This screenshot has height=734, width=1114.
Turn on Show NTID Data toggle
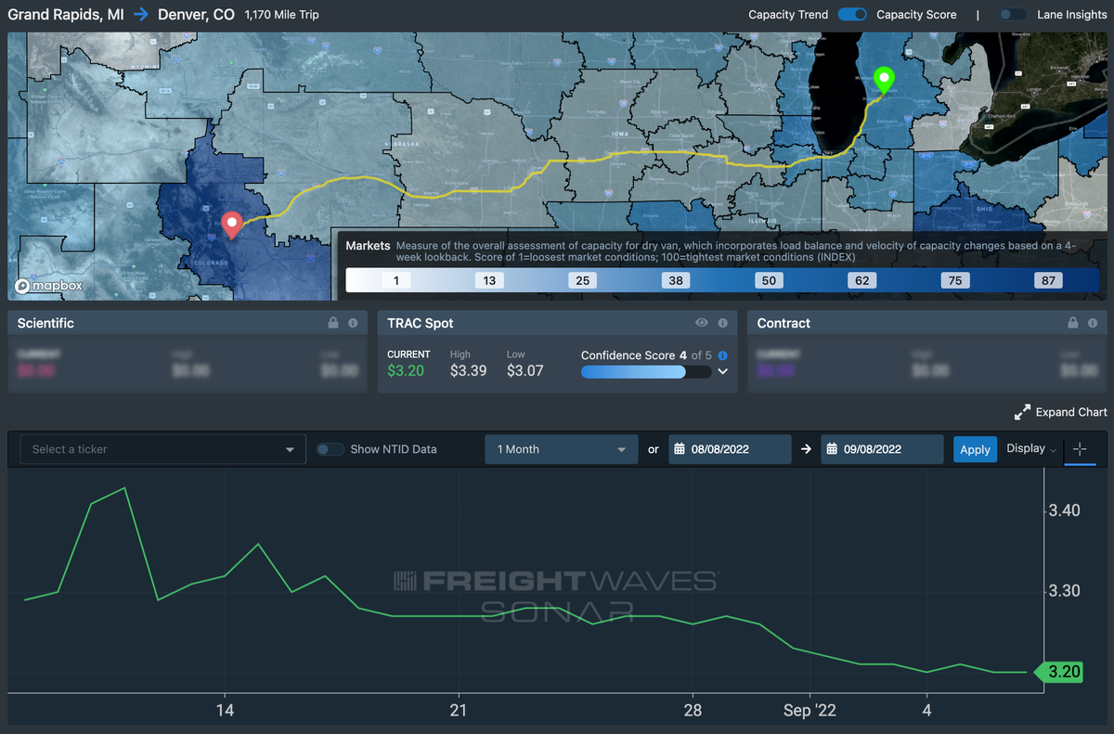[x=330, y=449]
